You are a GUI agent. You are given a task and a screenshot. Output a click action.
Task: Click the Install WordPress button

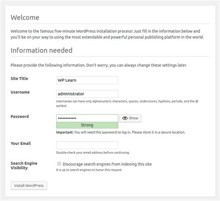(x=29, y=186)
